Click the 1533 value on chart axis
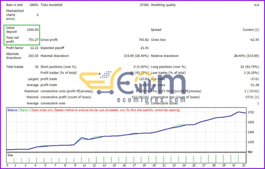 [x=251, y=122]
